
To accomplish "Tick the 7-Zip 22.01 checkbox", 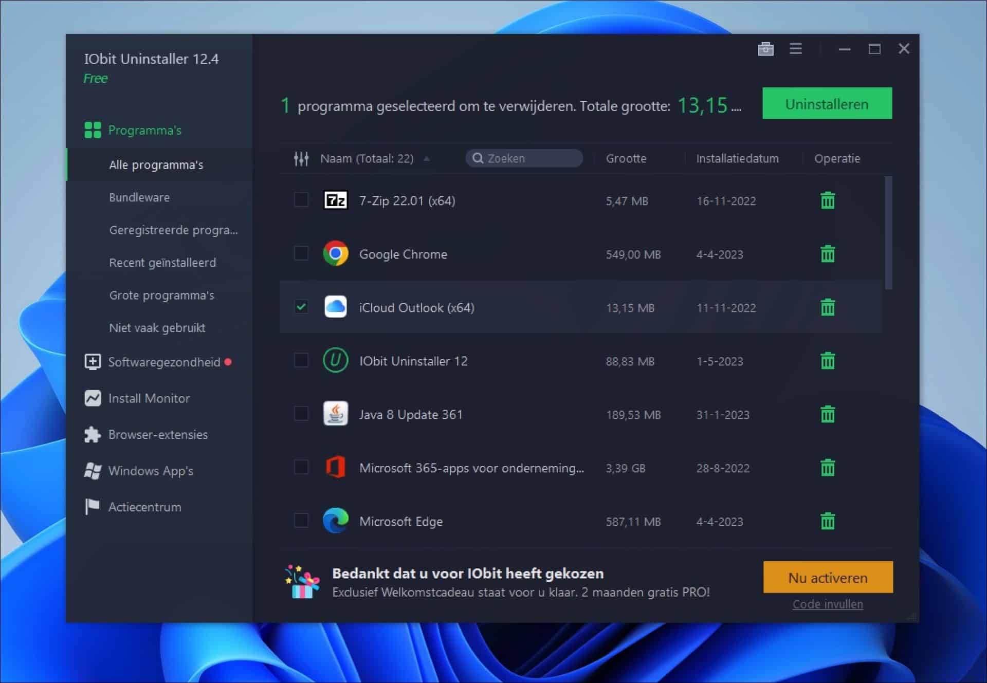I will [x=301, y=200].
